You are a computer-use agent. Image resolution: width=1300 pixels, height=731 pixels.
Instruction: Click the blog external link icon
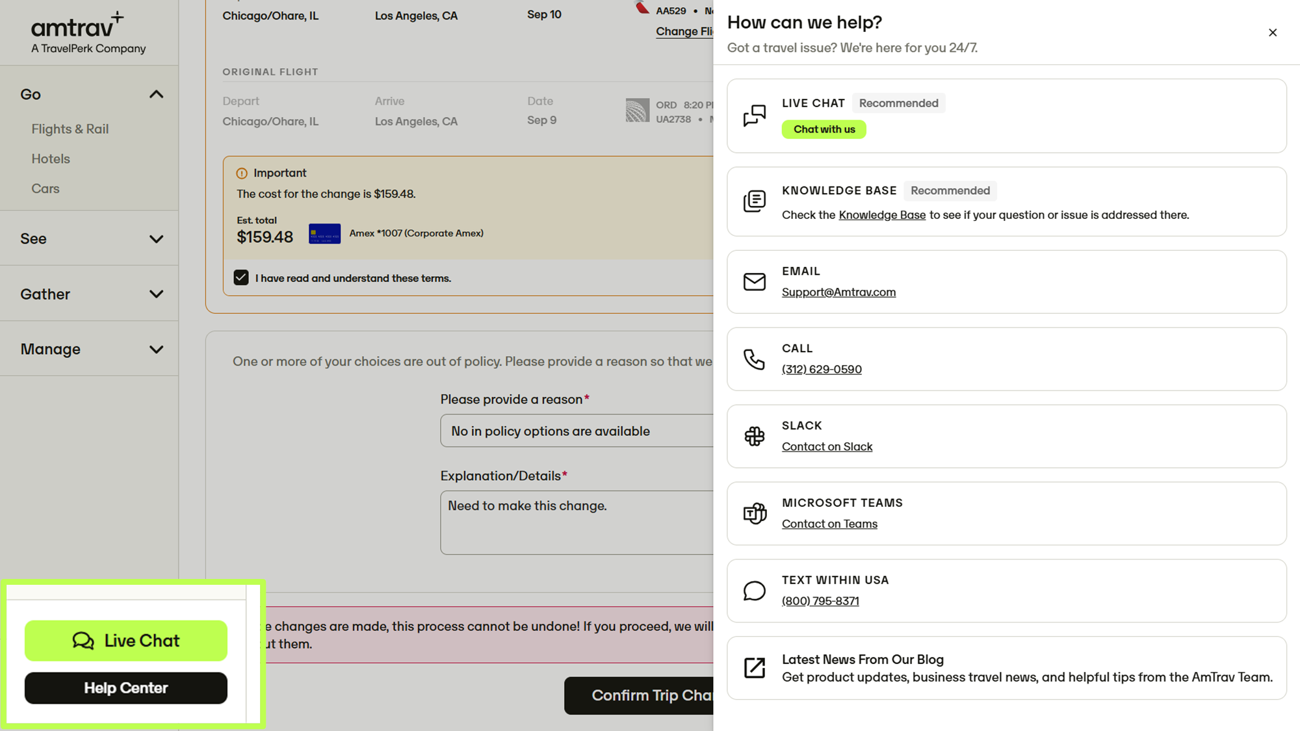pyautogui.click(x=754, y=667)
